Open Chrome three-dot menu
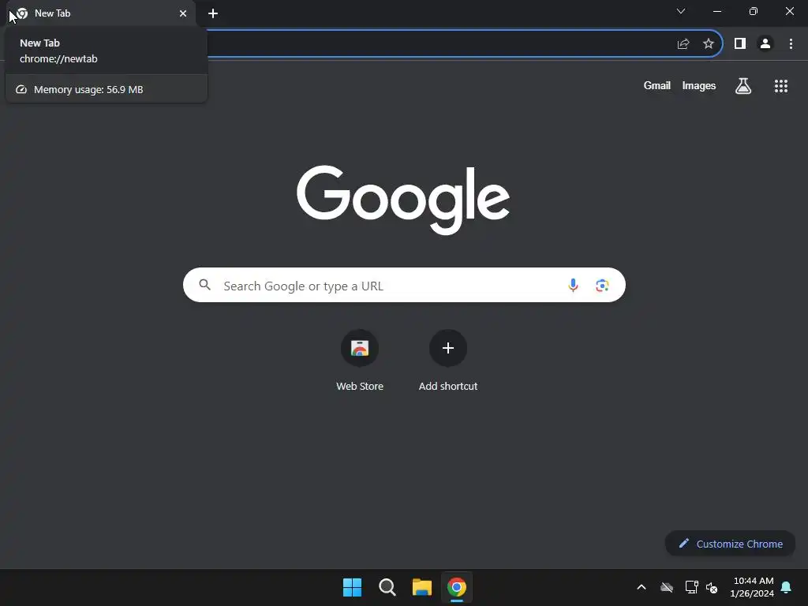Viewport: 808px width, 606px height. tap(791, 44)
